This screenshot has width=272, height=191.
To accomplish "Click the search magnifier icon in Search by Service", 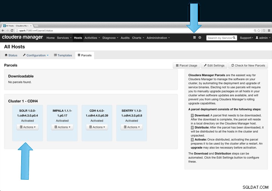I will point(234,38).
